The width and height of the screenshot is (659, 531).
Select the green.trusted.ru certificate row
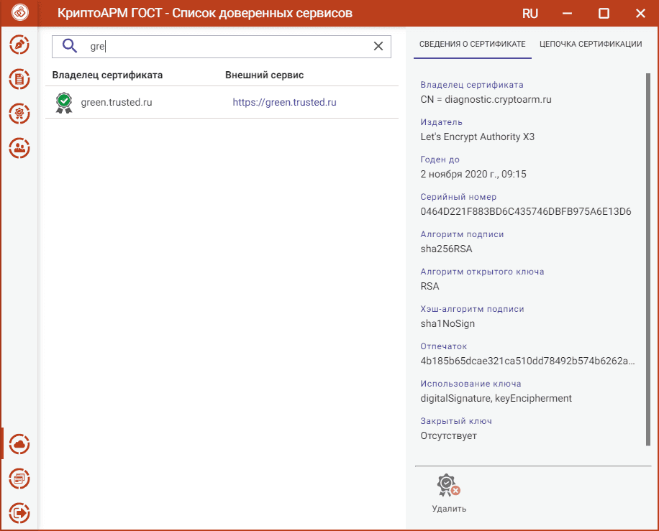point(222,103)
